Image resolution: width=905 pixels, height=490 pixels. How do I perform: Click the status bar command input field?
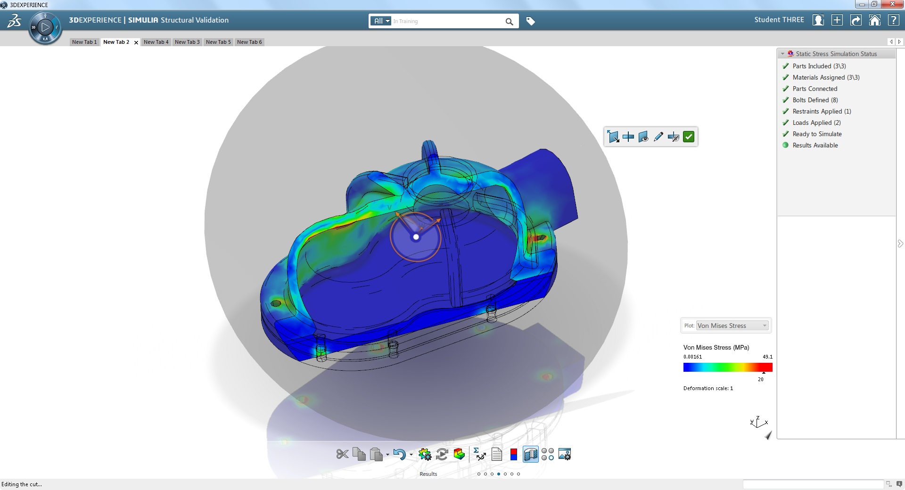point(813,484)
